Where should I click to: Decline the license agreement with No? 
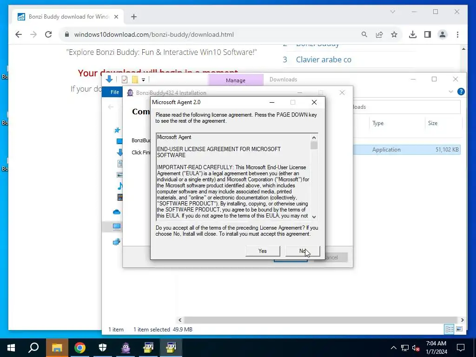303,251
